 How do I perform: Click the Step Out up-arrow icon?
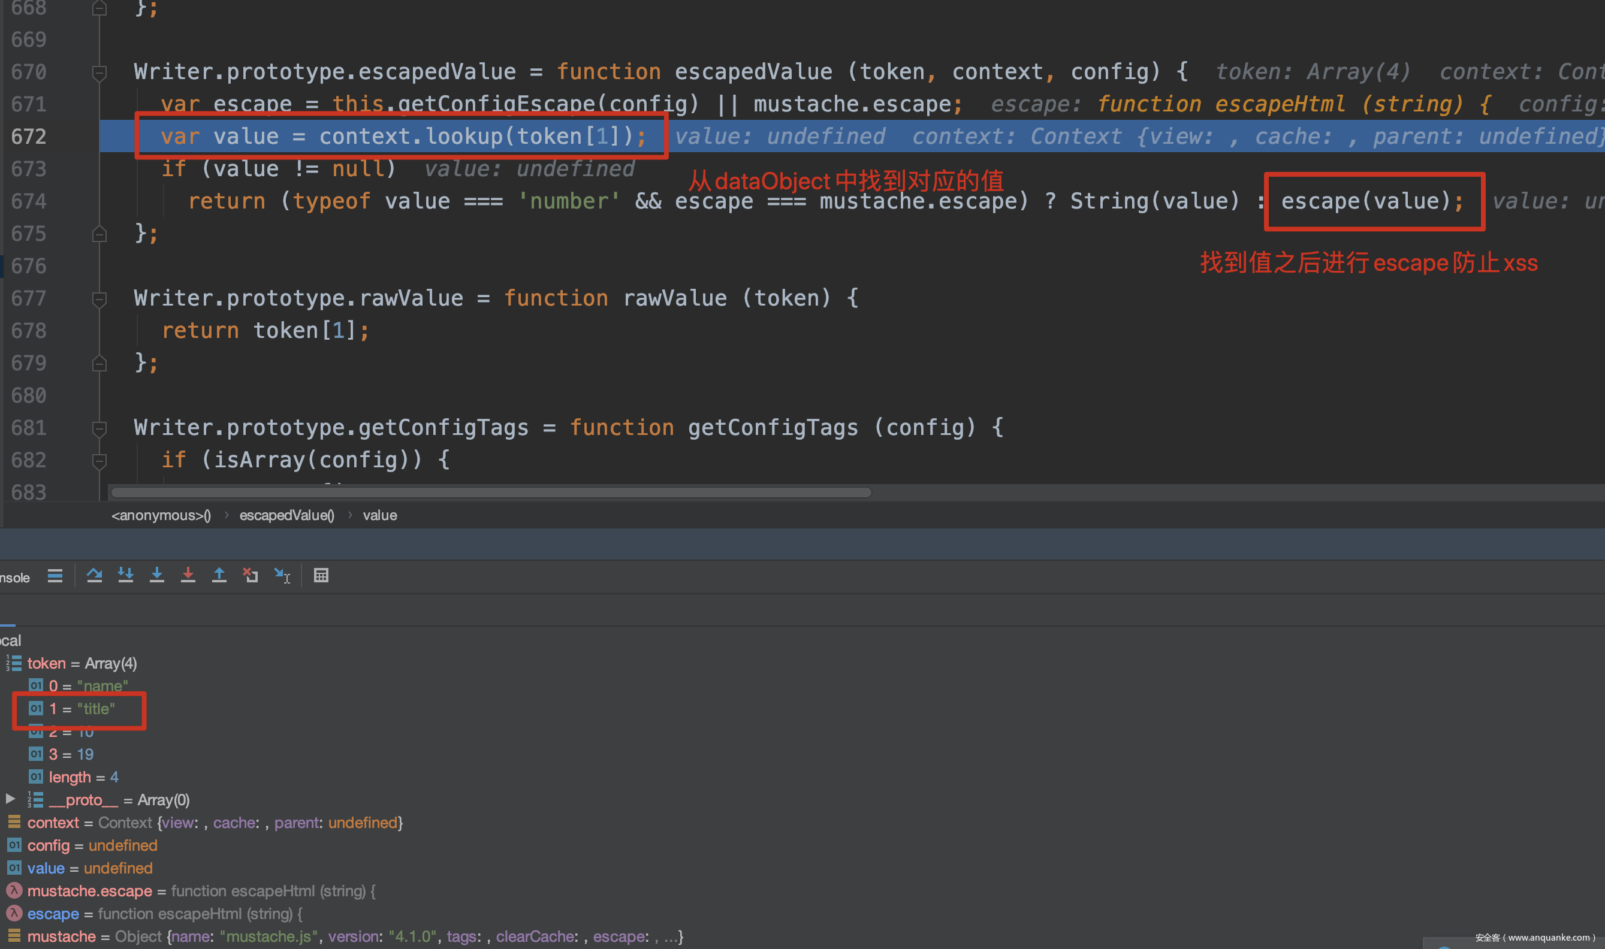click(219, 576)
